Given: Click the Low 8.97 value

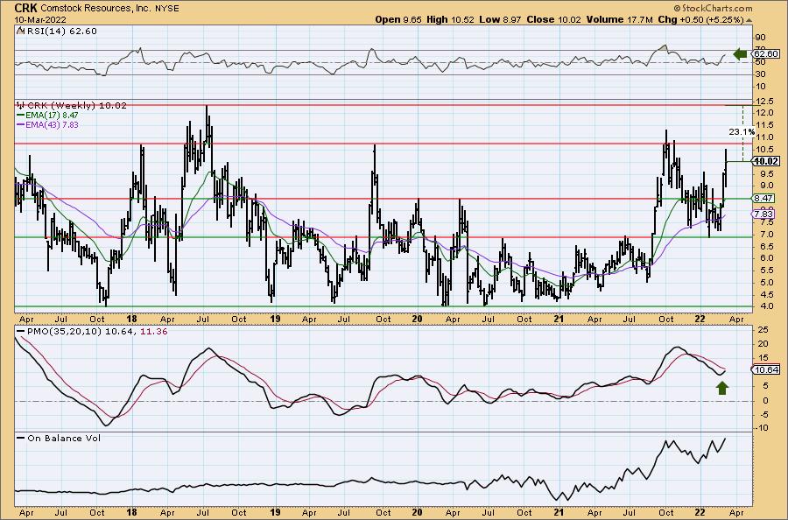Looking at the screenshot, I should pos(501,19).
